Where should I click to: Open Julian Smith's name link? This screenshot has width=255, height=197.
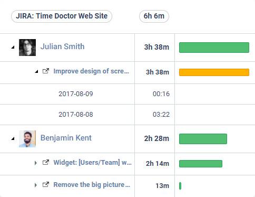pyautogui.click(x=63, y=46)
